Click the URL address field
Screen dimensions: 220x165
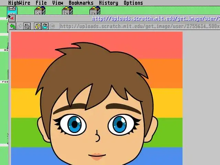click(x=140, y=26)
